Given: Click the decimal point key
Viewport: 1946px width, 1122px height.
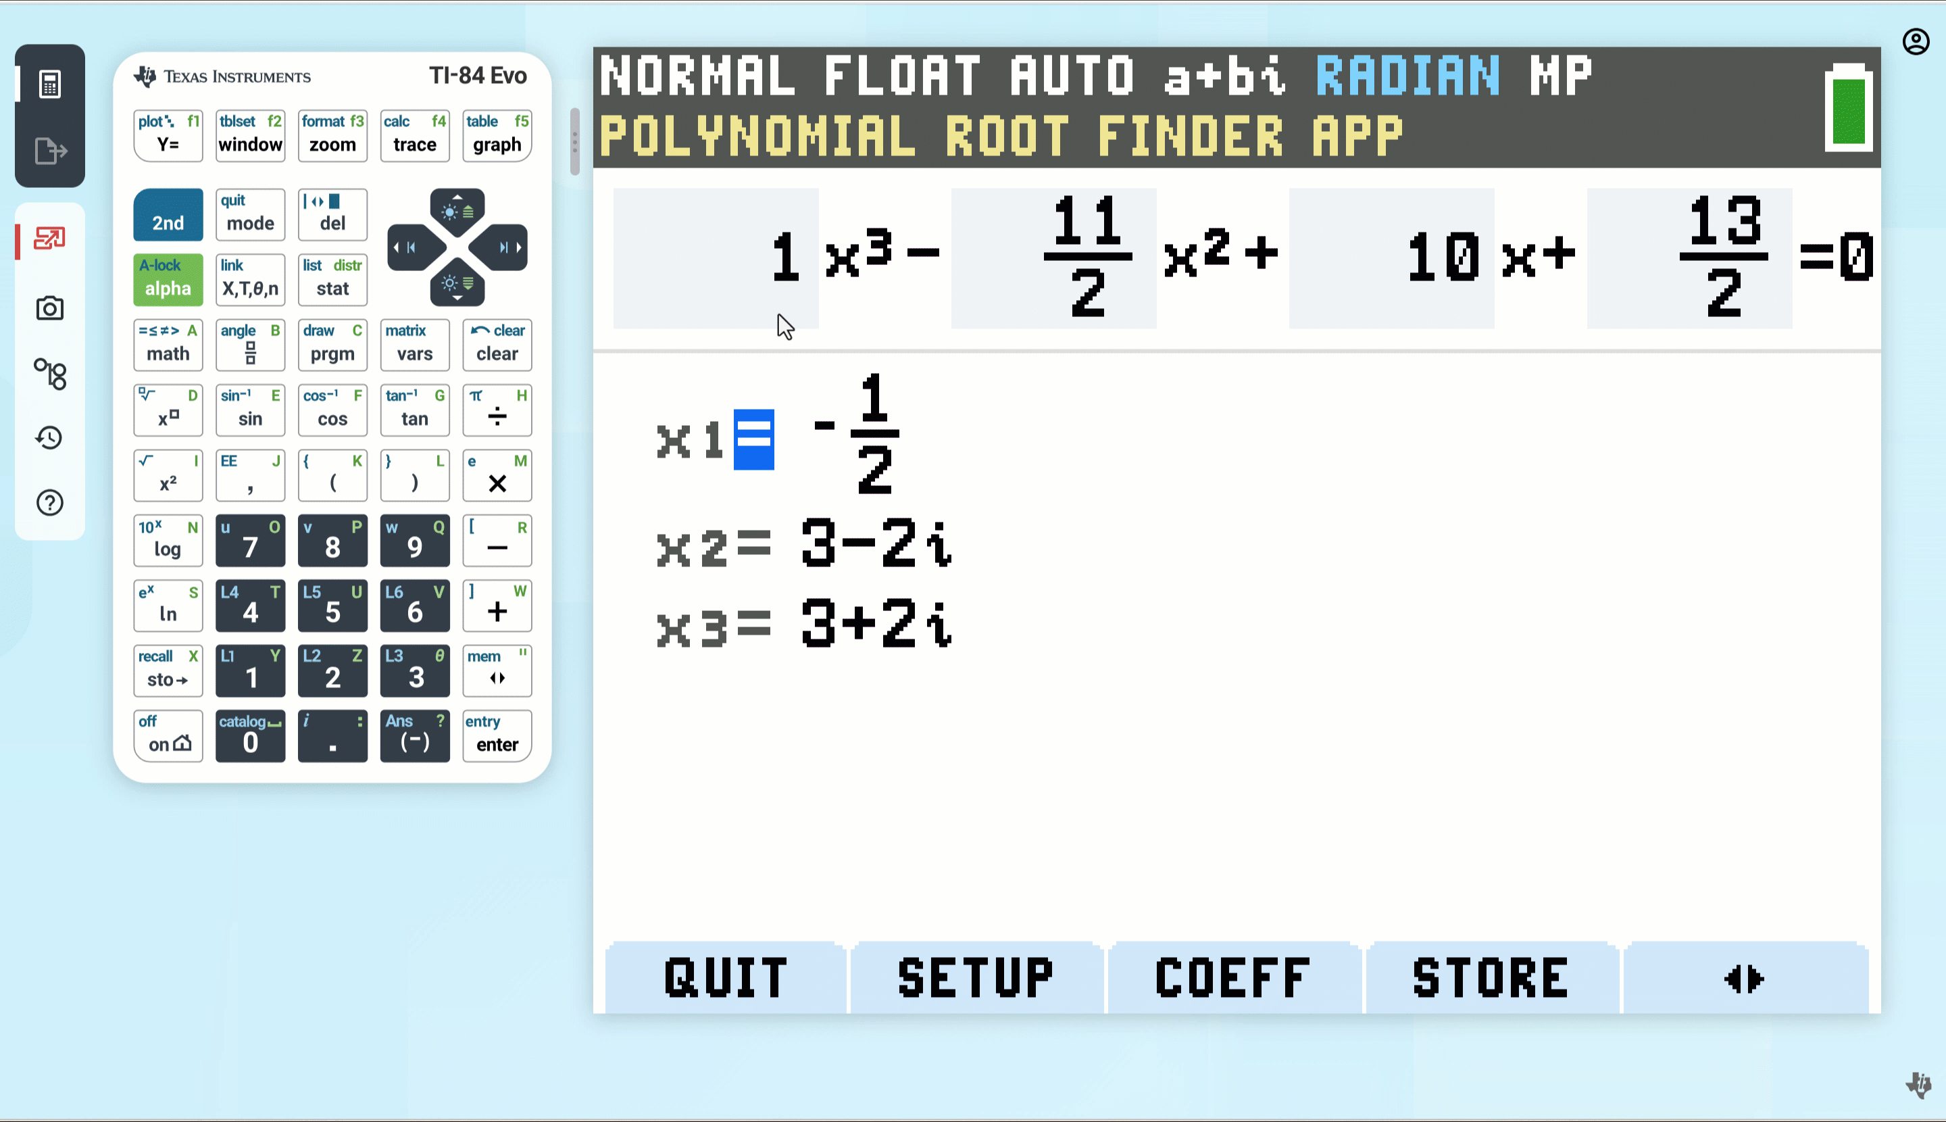Looking at the screenshot, I should pyautogui.click(x=332, y=736).
